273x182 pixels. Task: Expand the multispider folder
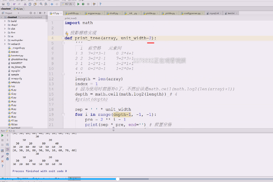pyautogui.click(x=5, y=40)
